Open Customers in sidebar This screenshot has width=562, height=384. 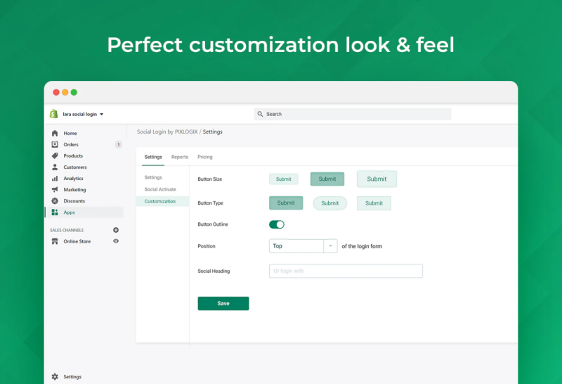[75, 167]
